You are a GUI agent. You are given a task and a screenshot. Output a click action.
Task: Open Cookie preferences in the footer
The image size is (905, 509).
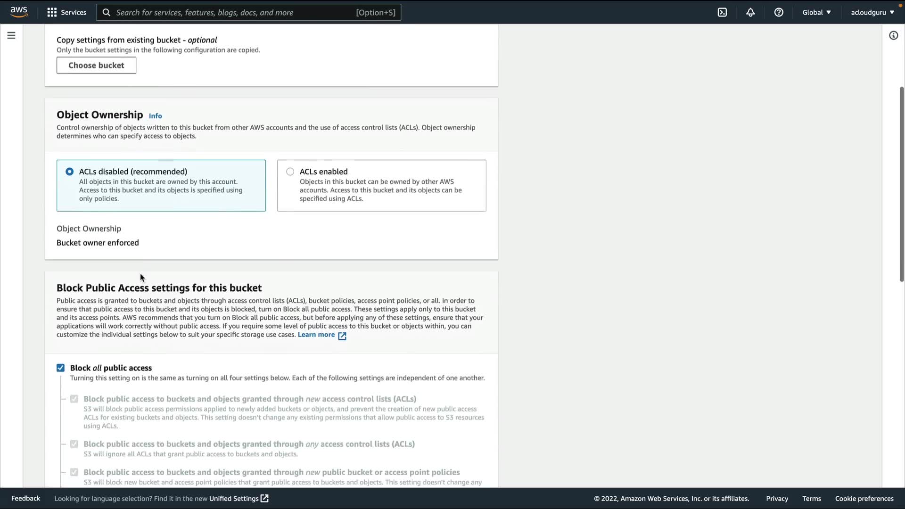[x=864, y=499]
